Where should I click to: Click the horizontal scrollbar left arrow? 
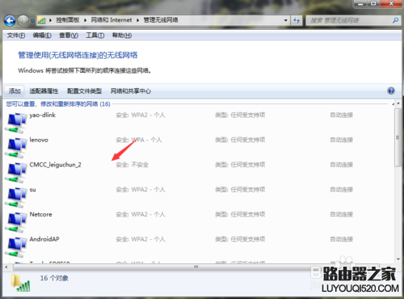(6, 267)
